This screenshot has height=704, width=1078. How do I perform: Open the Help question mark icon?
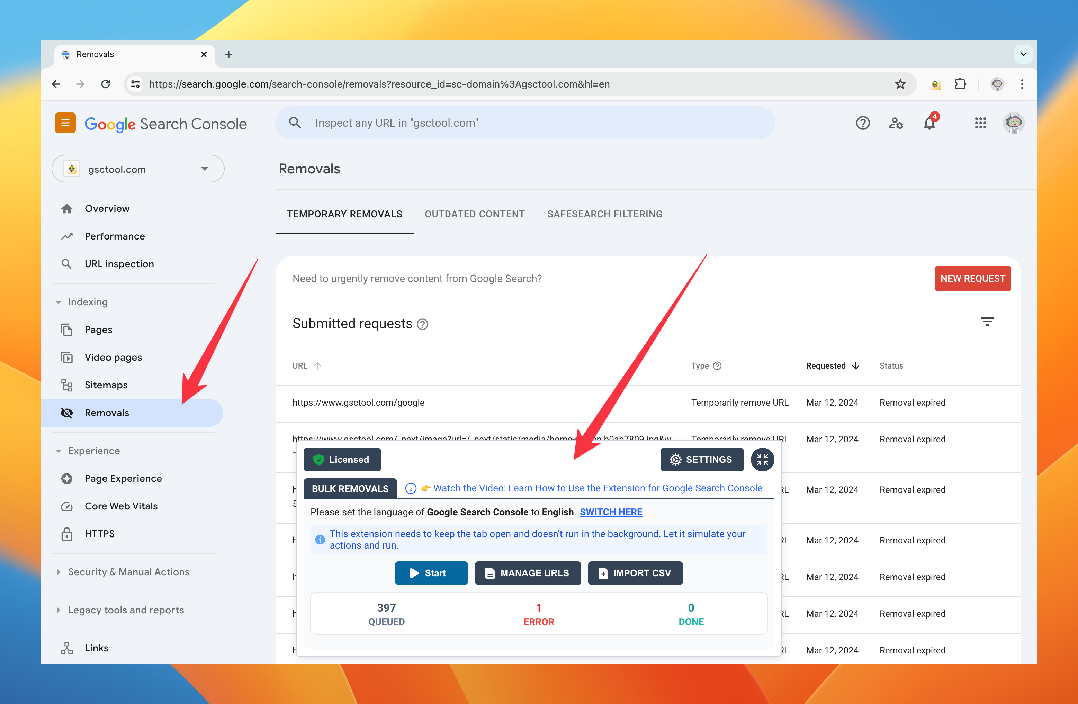(x=862, y=123)
